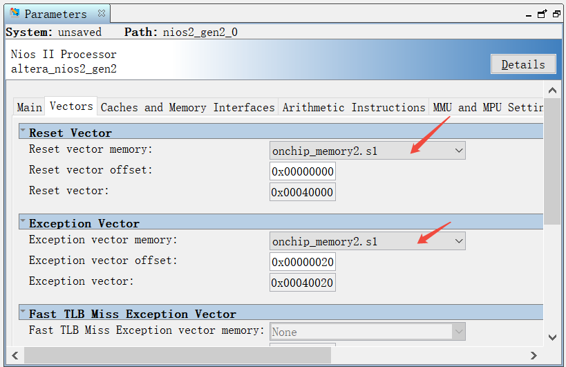
Task: Click the 'Reset vector offset:' label
Action: pos(91,169)
